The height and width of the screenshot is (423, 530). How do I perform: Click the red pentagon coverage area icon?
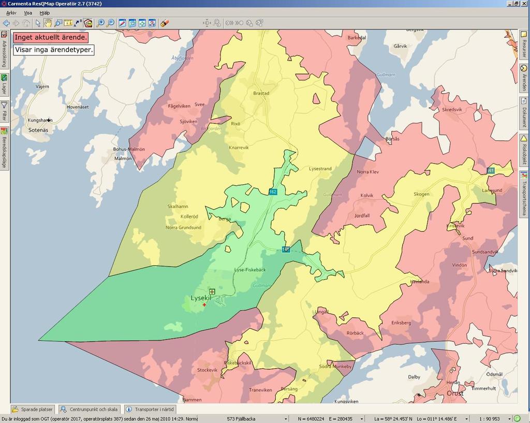(x=88, y=23)
